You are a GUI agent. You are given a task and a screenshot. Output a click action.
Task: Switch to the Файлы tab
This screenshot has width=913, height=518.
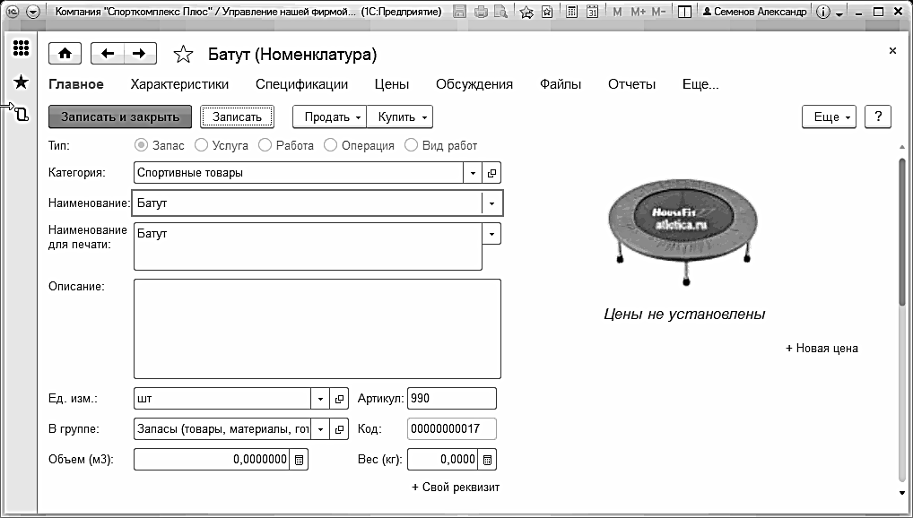(561, 84)
